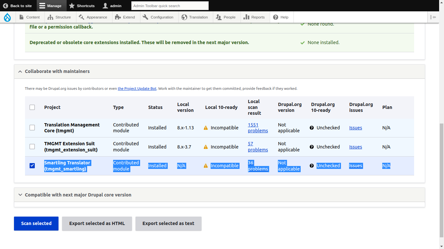
Task: Open the Content menu
Action: 30,17
